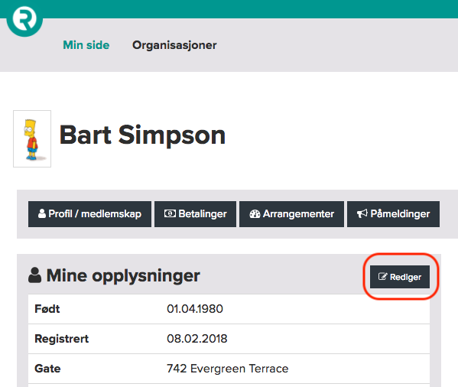Open the Min side menu item
This screenshot has width=458, height=387.
click(x=86, y=45)
